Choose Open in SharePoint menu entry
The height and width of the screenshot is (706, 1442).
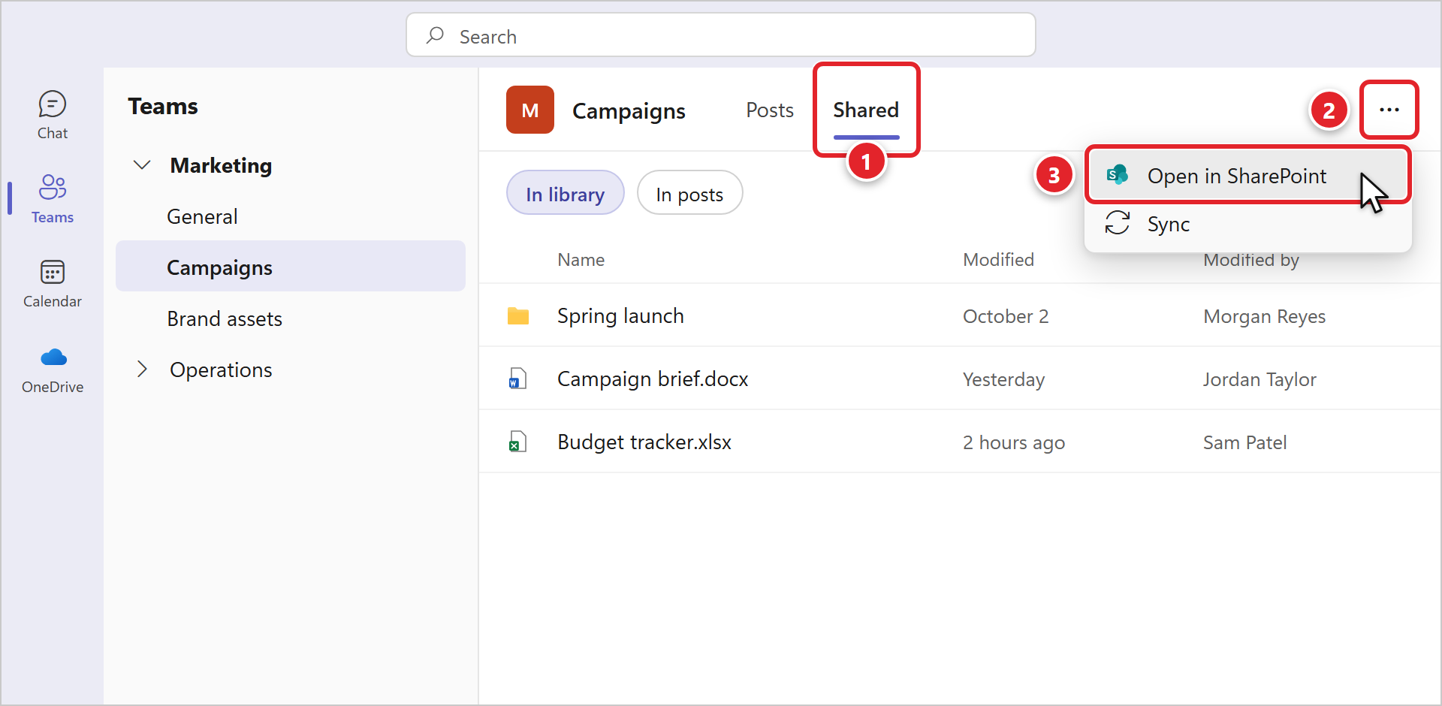tap(1247, 176)
